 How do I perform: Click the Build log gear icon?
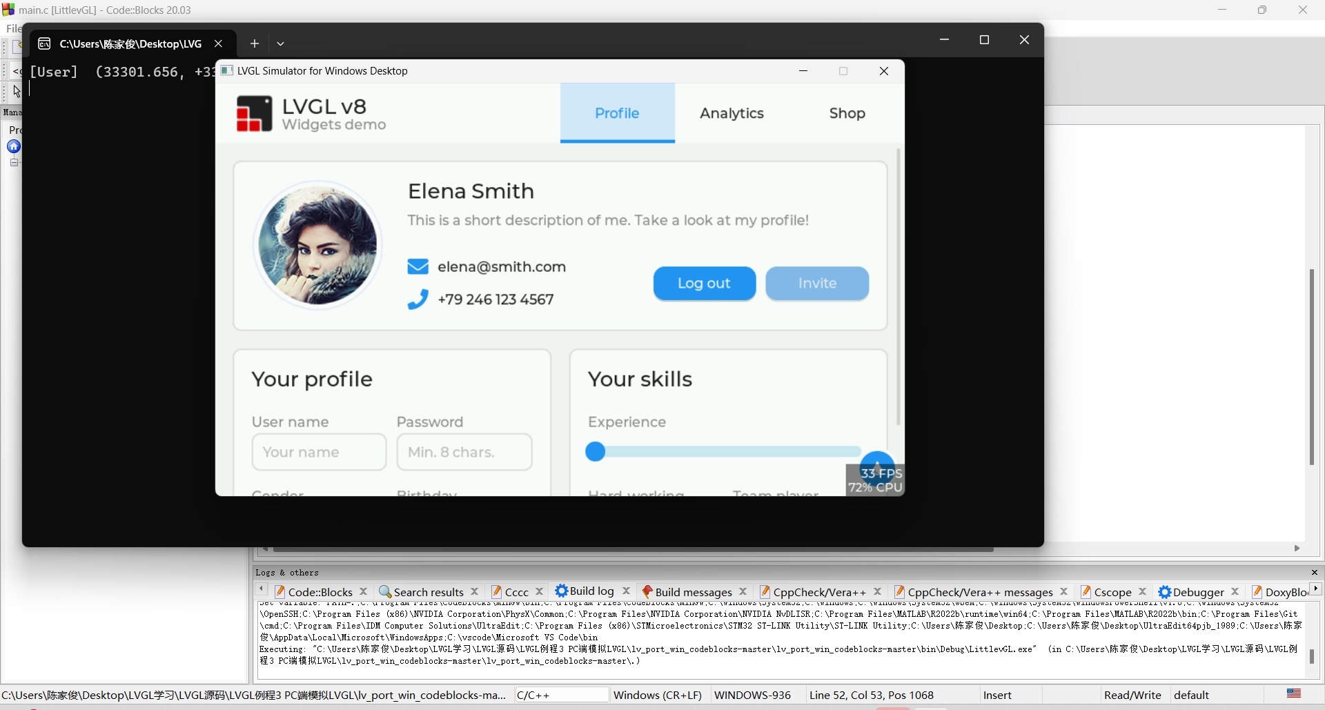coord(562,591)
